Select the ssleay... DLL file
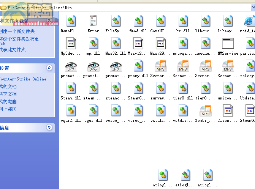This screenshot has width=255, height=189. click(250, 66)
